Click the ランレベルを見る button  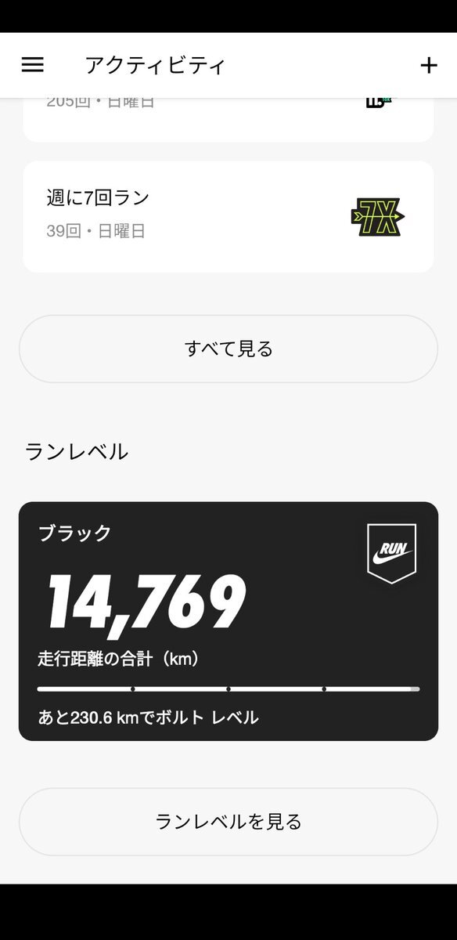[x=228, y=822]
